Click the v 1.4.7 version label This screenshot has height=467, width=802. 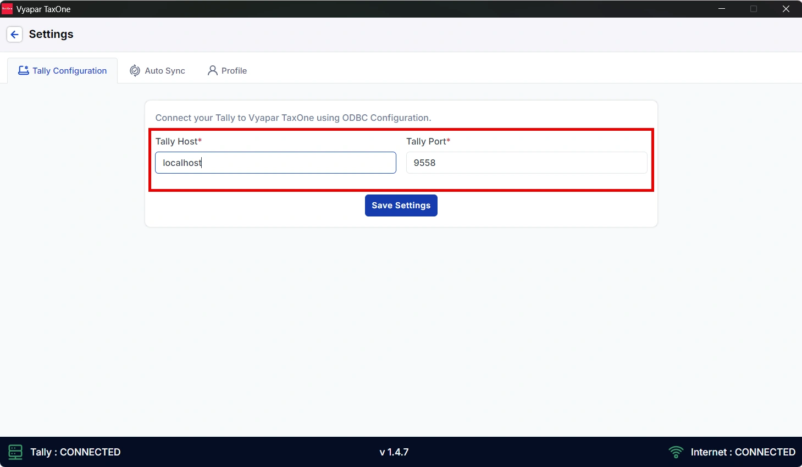click(x=394, y=452)
